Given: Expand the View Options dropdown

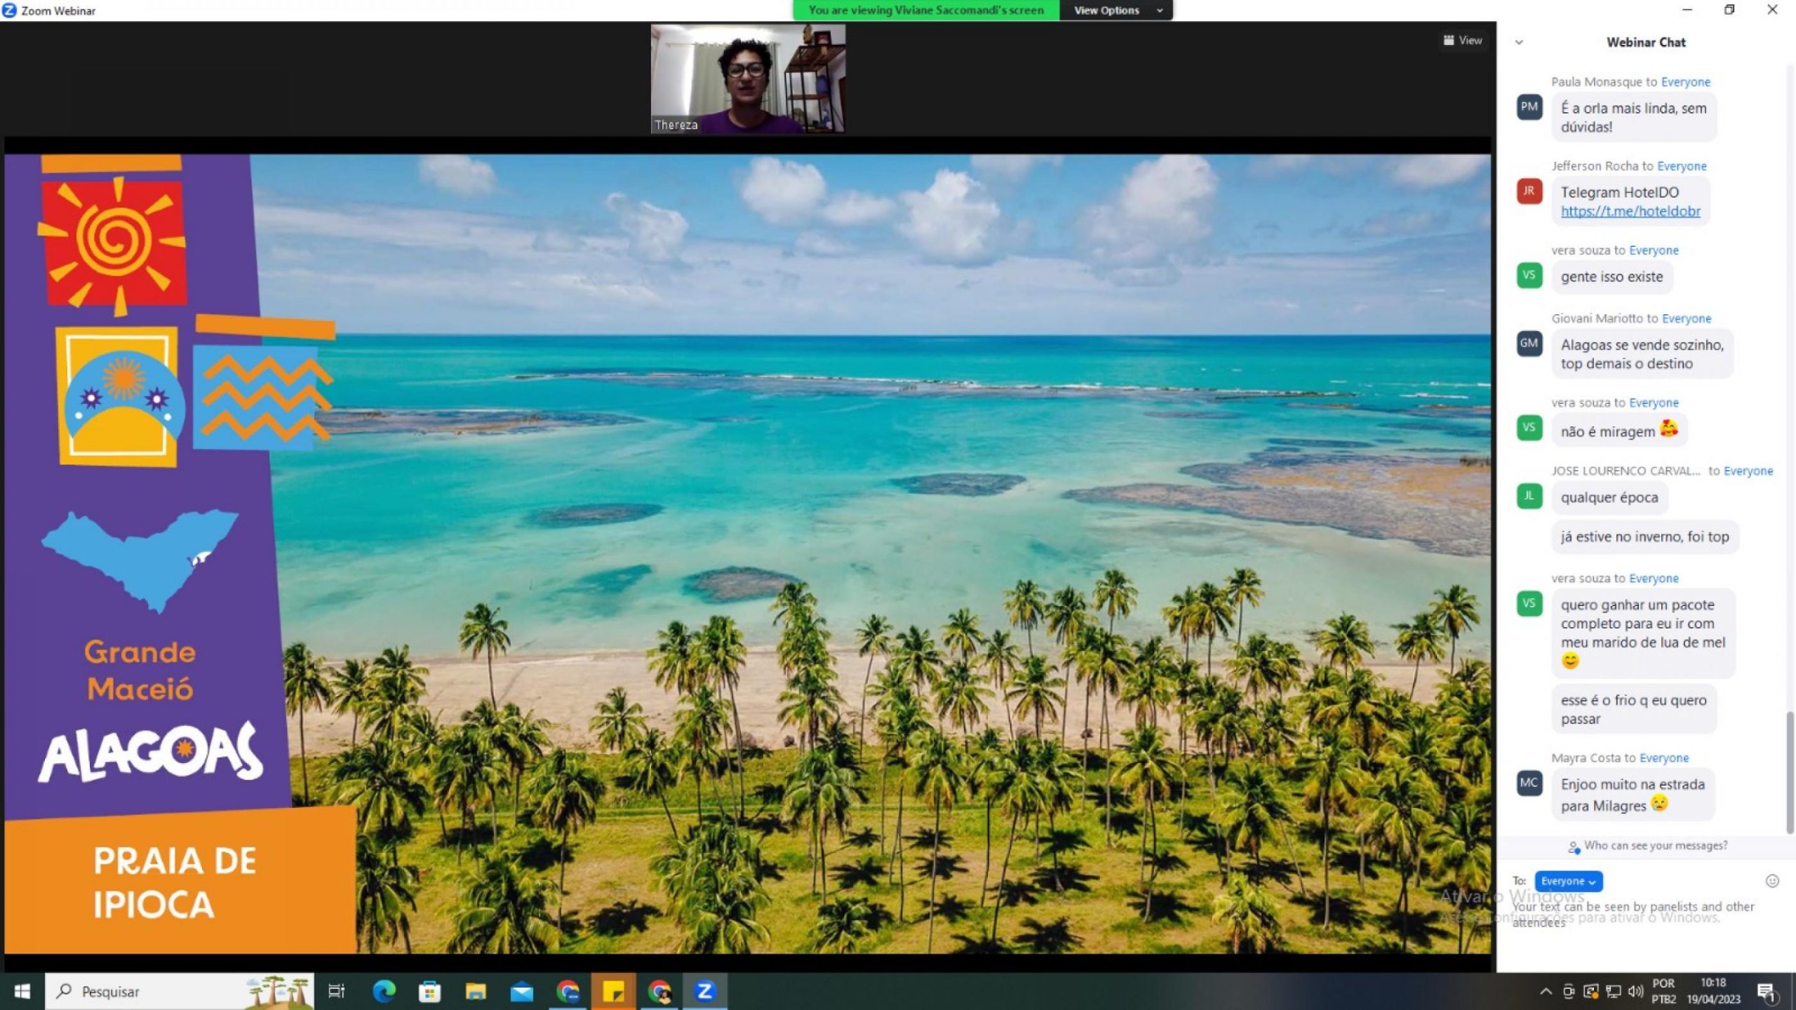Looking at the screenshot, I should click(x=1115, y=11).
